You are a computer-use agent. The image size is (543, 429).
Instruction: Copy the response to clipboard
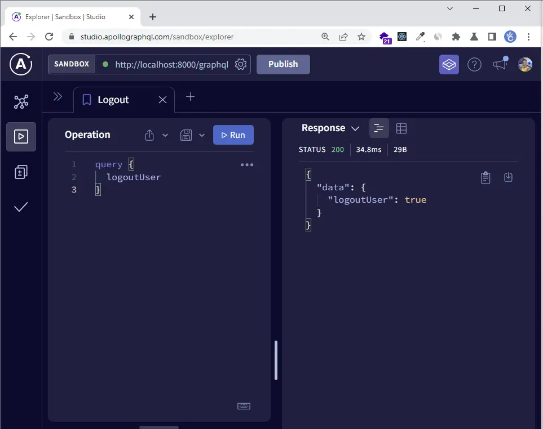485,177
